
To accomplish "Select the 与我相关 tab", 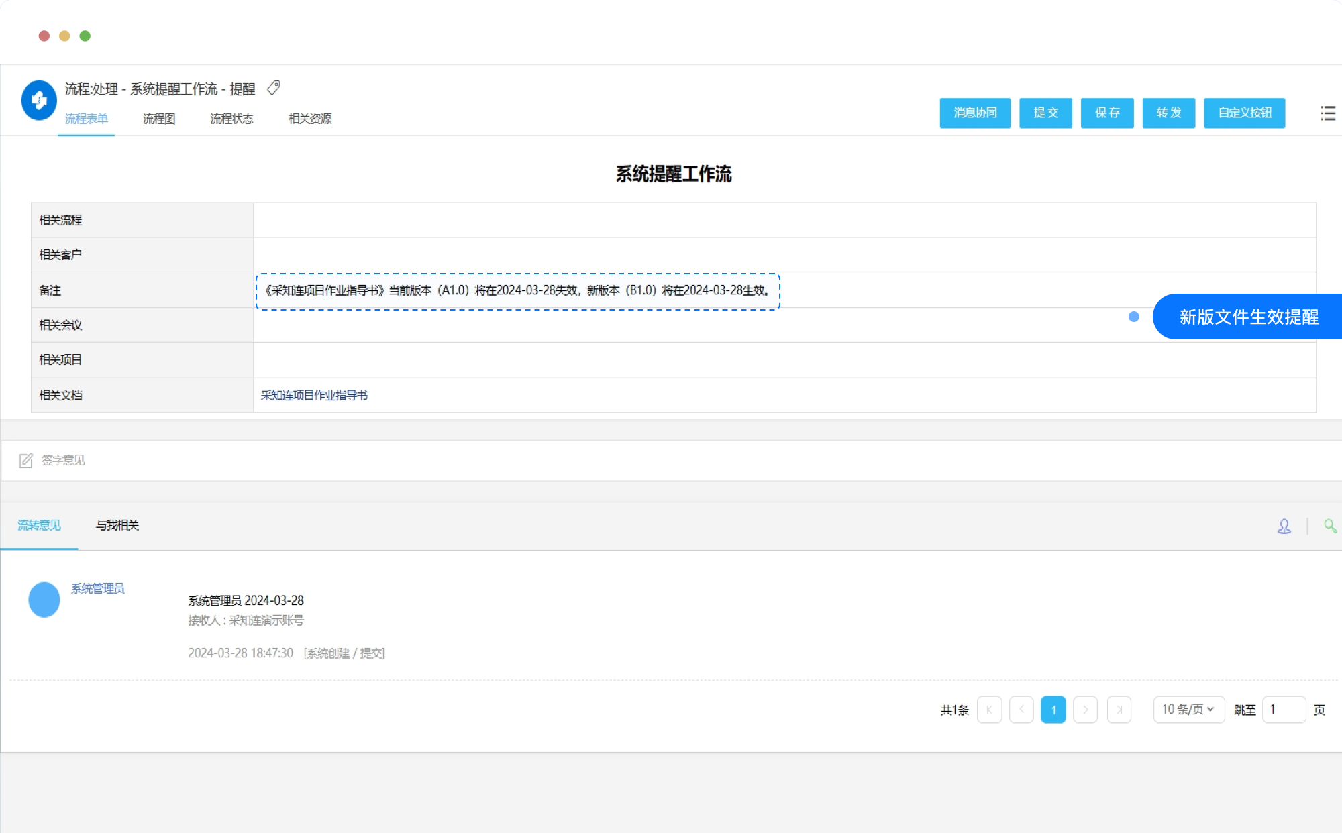I will (x=117, y=525).
